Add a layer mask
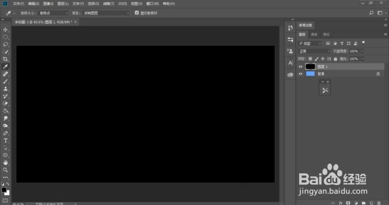389x205 pixels. tap(348, 203)
